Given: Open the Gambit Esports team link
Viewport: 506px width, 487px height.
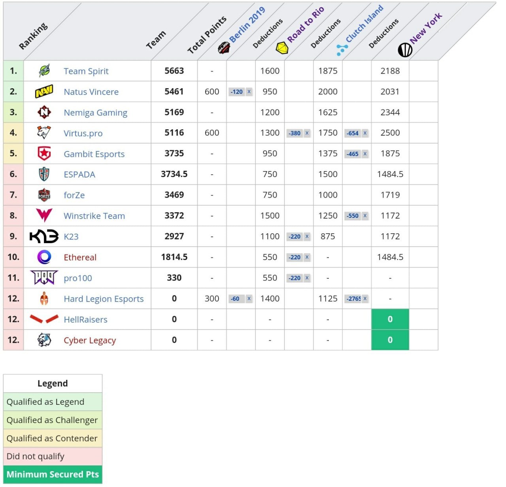Looking at the screenshot, I should (x=94, y=154).
